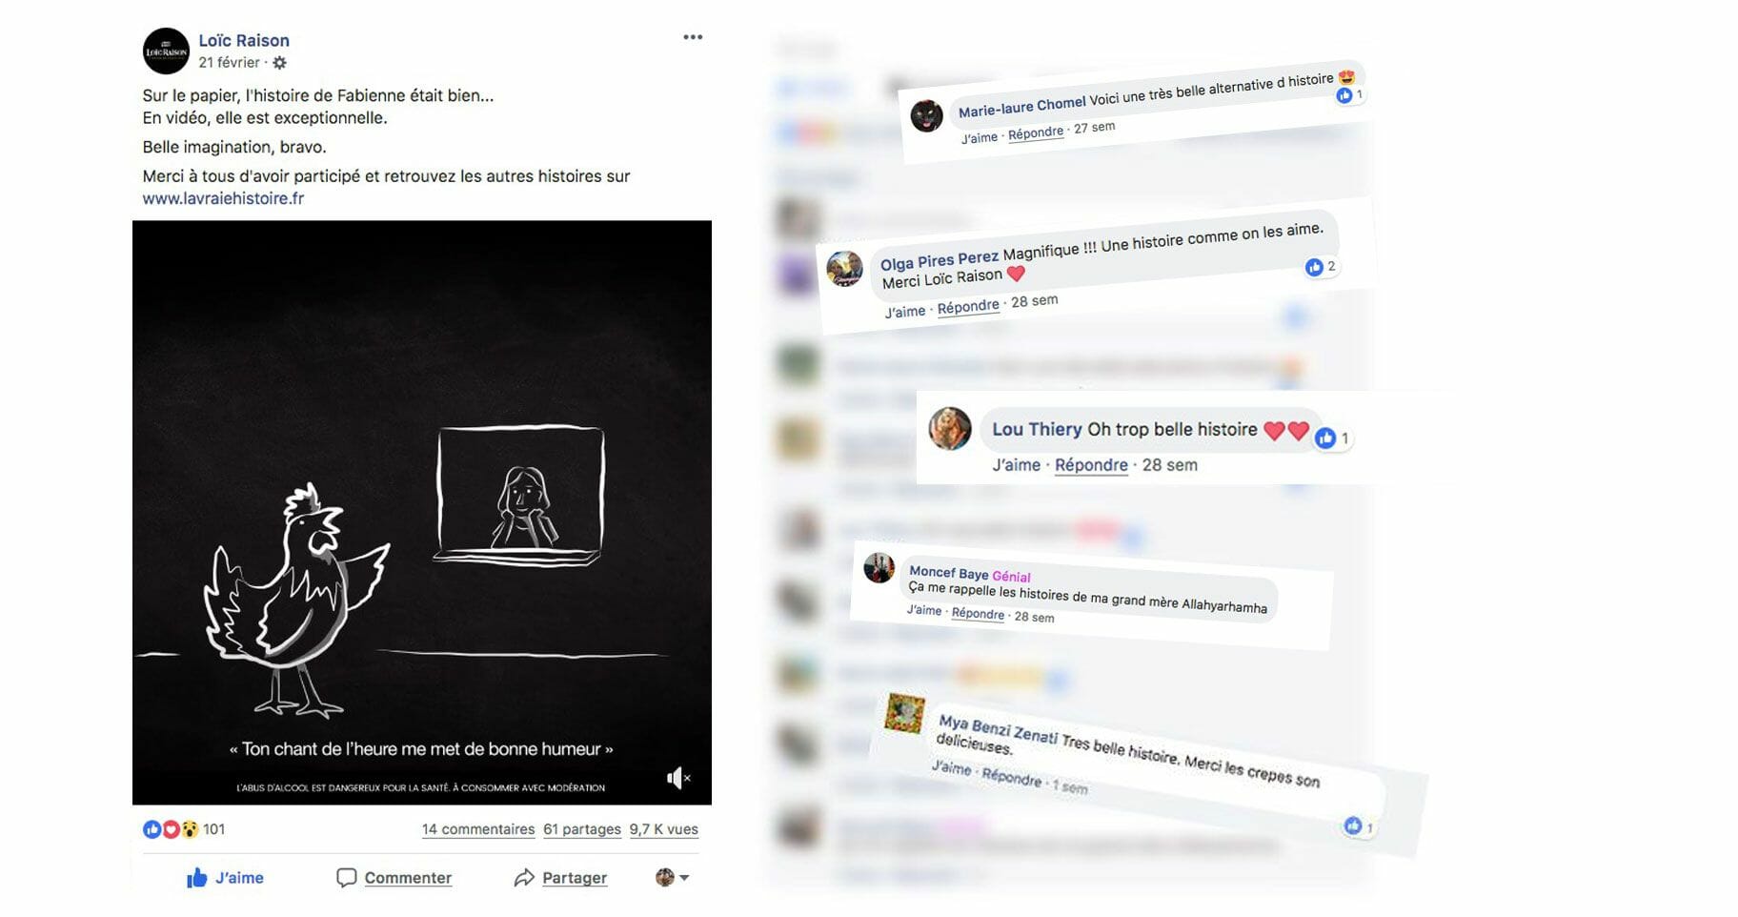Open the 14 commentaires link
The image size is (1738, 917).
click(478, 829)
